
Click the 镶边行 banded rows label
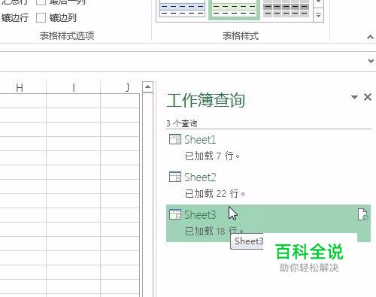15,18
